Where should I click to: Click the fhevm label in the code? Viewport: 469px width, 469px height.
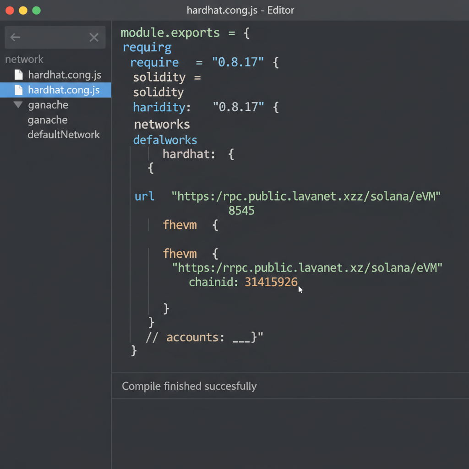(180, 224)
